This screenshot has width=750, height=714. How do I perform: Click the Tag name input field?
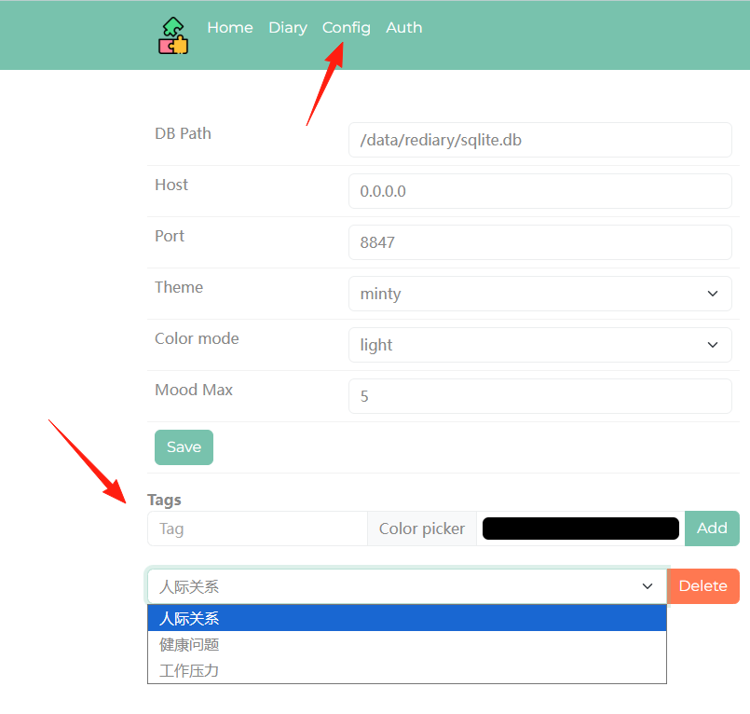point(257,529)
